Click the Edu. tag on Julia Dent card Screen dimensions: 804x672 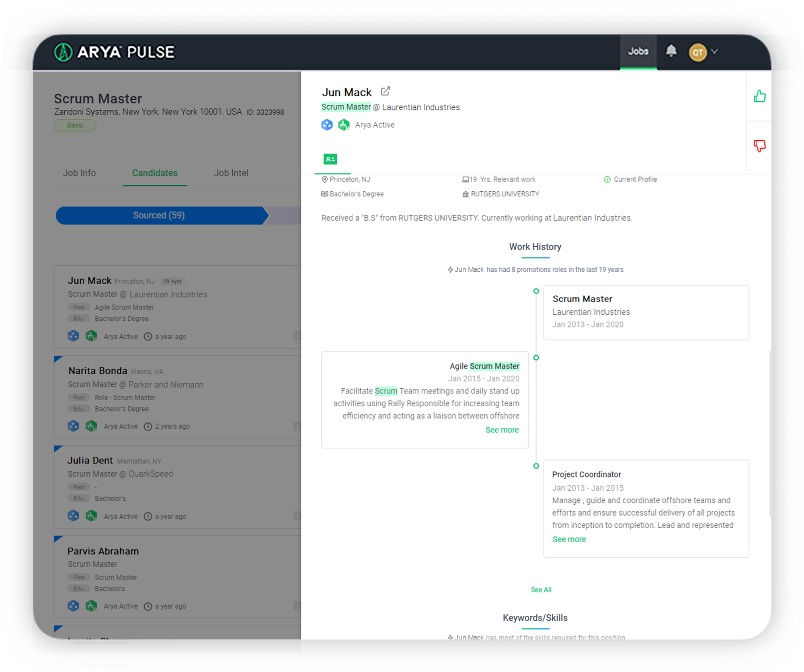pyautogui.click(x=79, y=499)
